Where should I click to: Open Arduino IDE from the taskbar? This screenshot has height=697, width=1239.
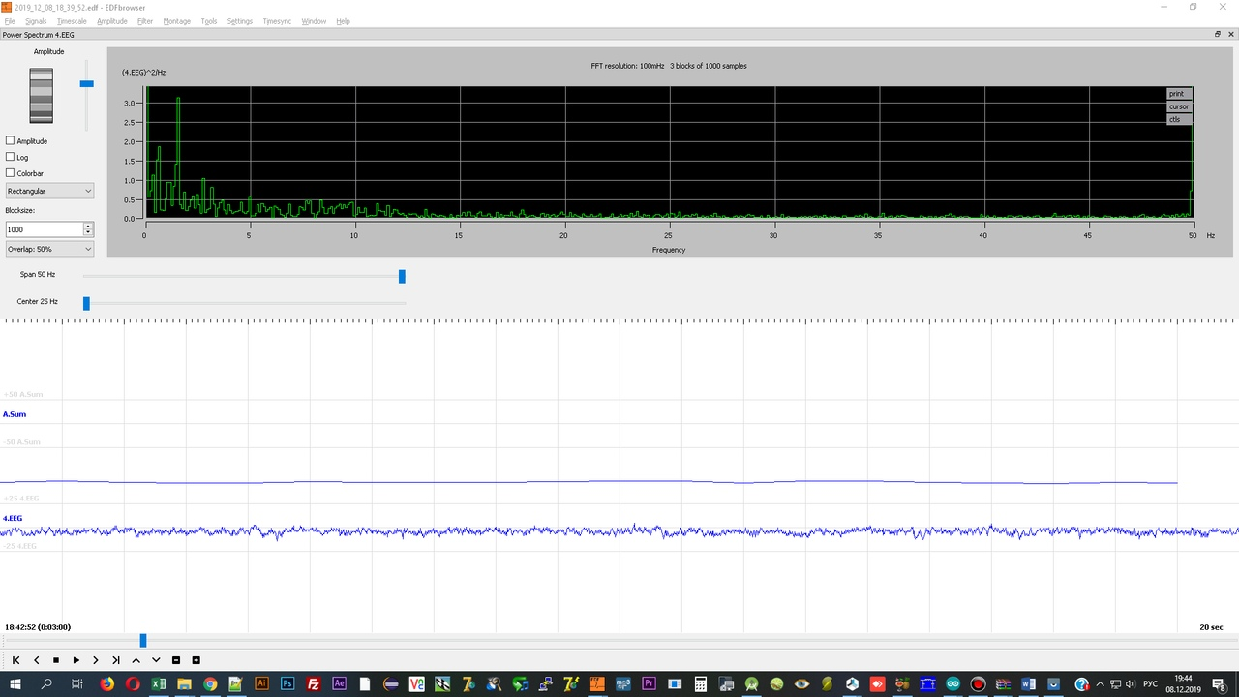[952, 684]
